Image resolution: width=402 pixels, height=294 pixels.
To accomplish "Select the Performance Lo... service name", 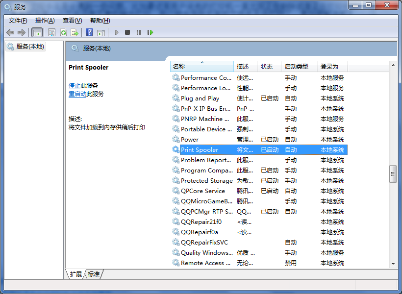I will [205, 88].
